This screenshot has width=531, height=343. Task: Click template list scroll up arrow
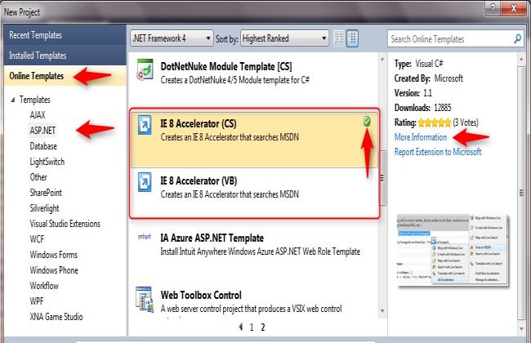coord(382,59)
